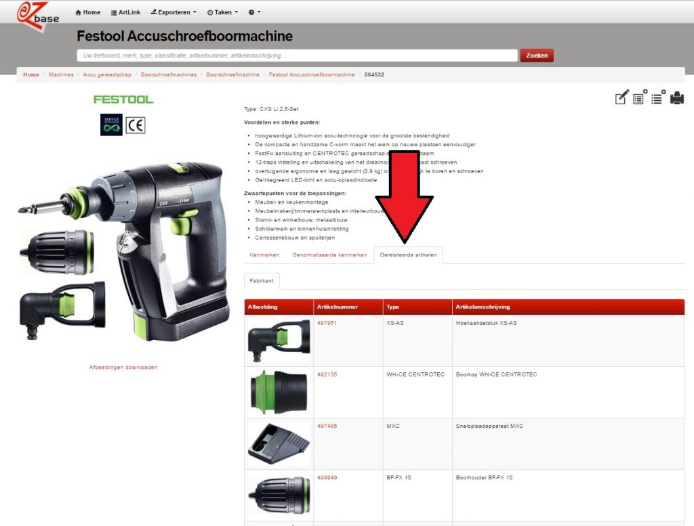694x526 pixels.
Task: Click the Afbeeldingen downloaden link
Action: pos(123,368)
